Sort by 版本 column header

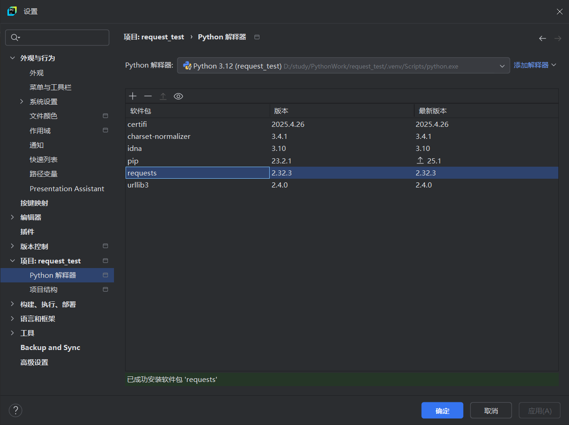[x=342, y=111]
